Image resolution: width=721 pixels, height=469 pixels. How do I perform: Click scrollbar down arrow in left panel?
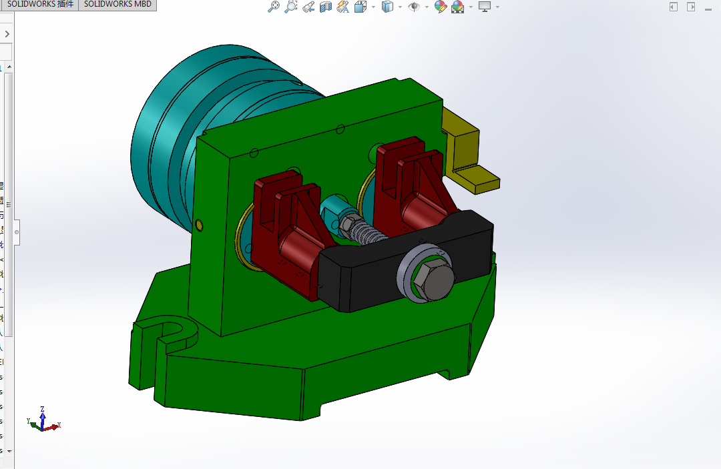pos(9,451)
